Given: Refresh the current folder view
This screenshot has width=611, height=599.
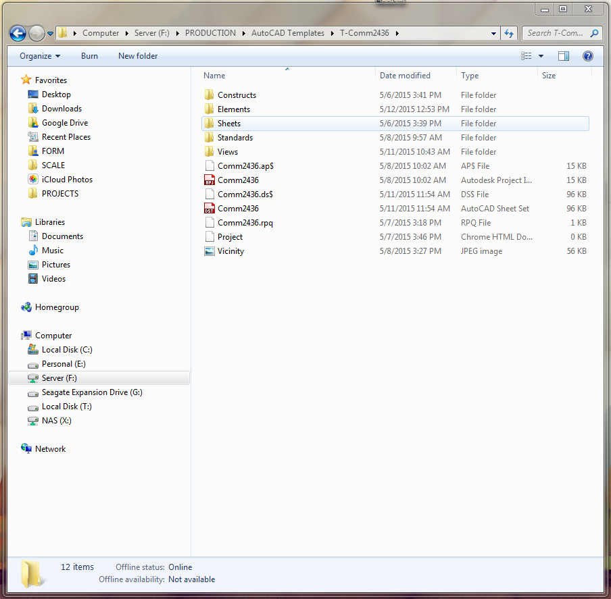Looking at the screenshot, I should click(509, 32).
